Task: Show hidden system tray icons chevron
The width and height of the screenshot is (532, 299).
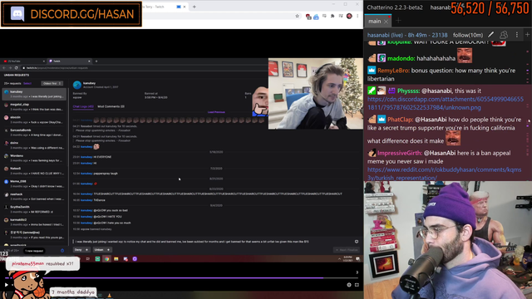Action: (x=339, y=259)
